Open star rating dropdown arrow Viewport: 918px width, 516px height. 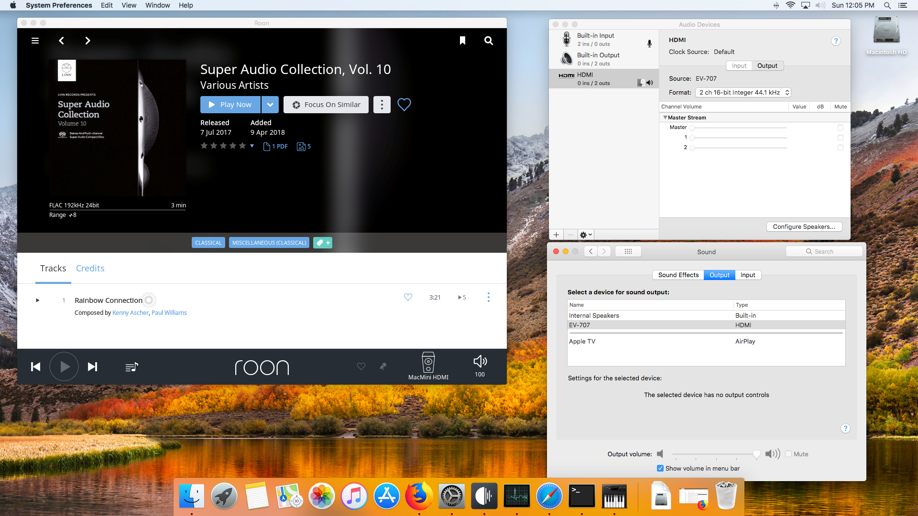click(252, 146)
